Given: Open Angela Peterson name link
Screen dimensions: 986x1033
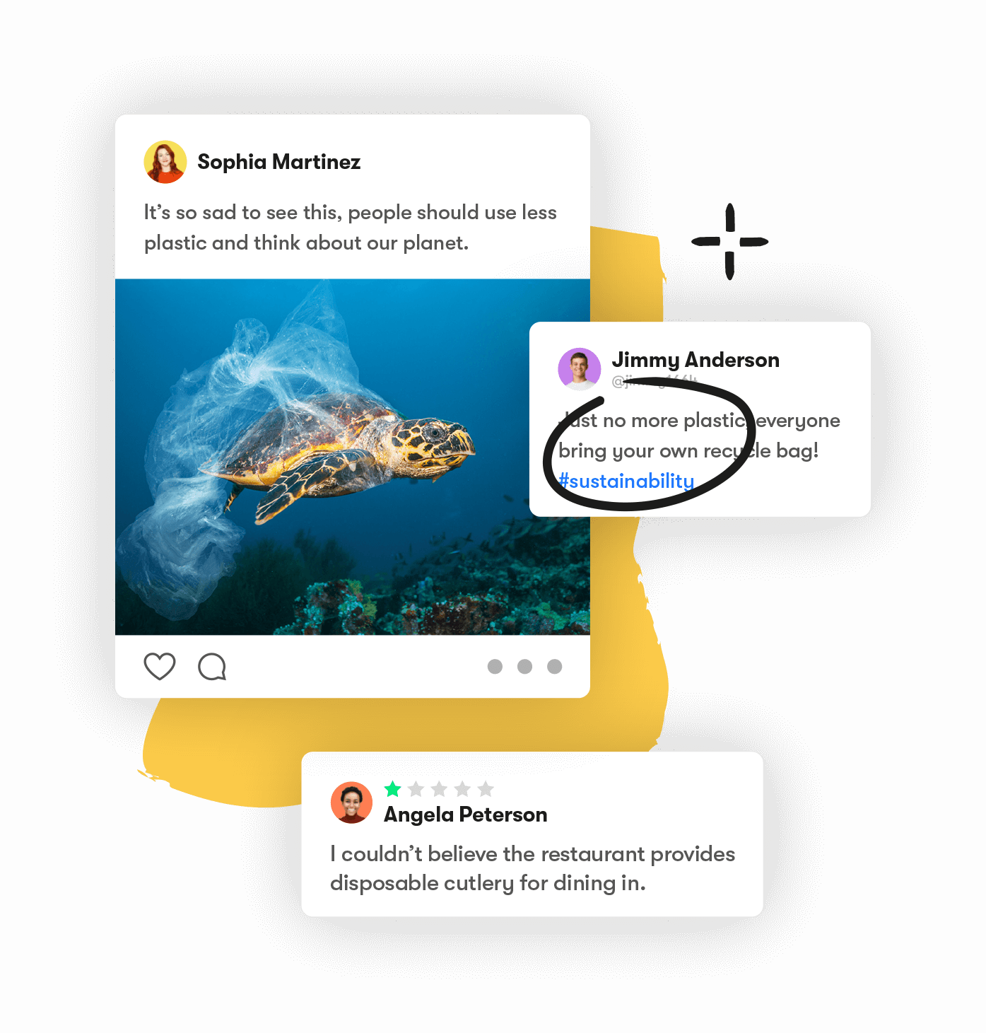Looking at the screenshot, I should coord(465,815).
